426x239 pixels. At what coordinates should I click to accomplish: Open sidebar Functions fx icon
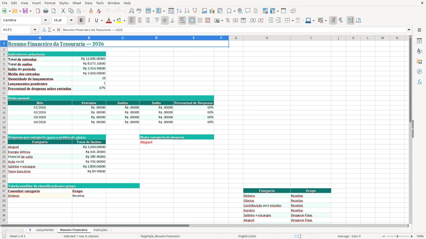click(419, 82)
